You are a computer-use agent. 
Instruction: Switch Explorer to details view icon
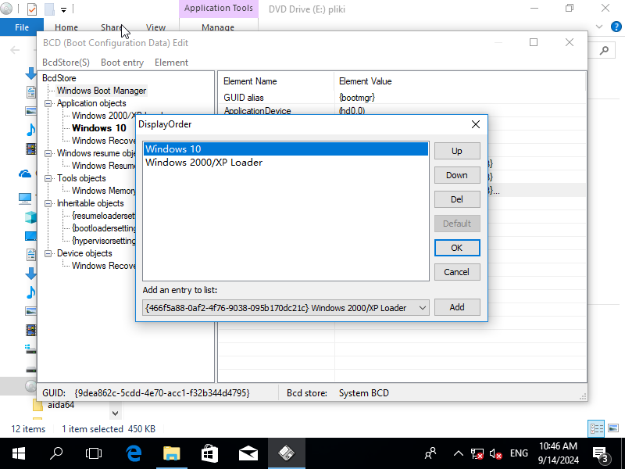[596, 428]
